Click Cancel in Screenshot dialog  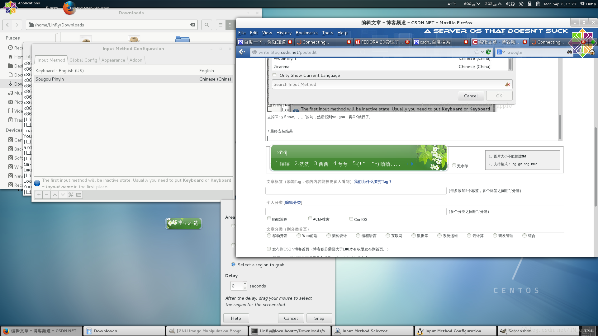tap(291, 318)
